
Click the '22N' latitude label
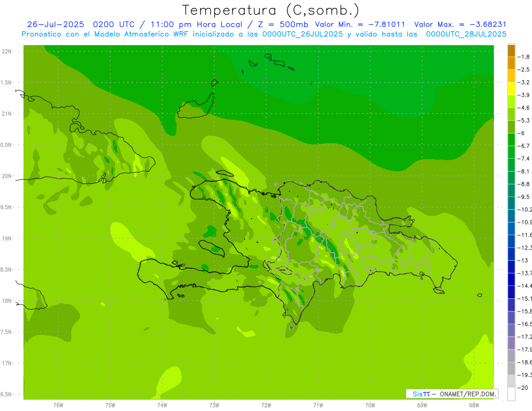tap(7, 51)
